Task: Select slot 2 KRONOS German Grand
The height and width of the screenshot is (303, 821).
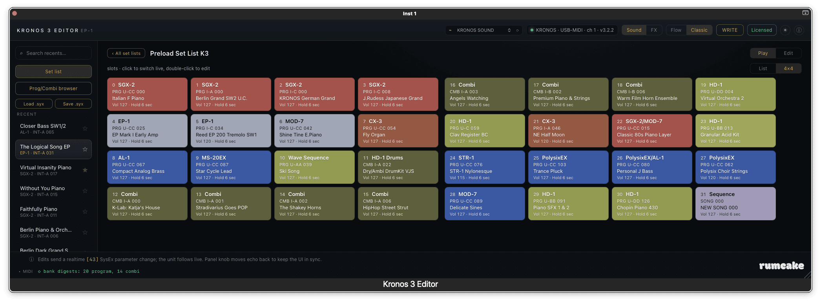Action: 314,94
